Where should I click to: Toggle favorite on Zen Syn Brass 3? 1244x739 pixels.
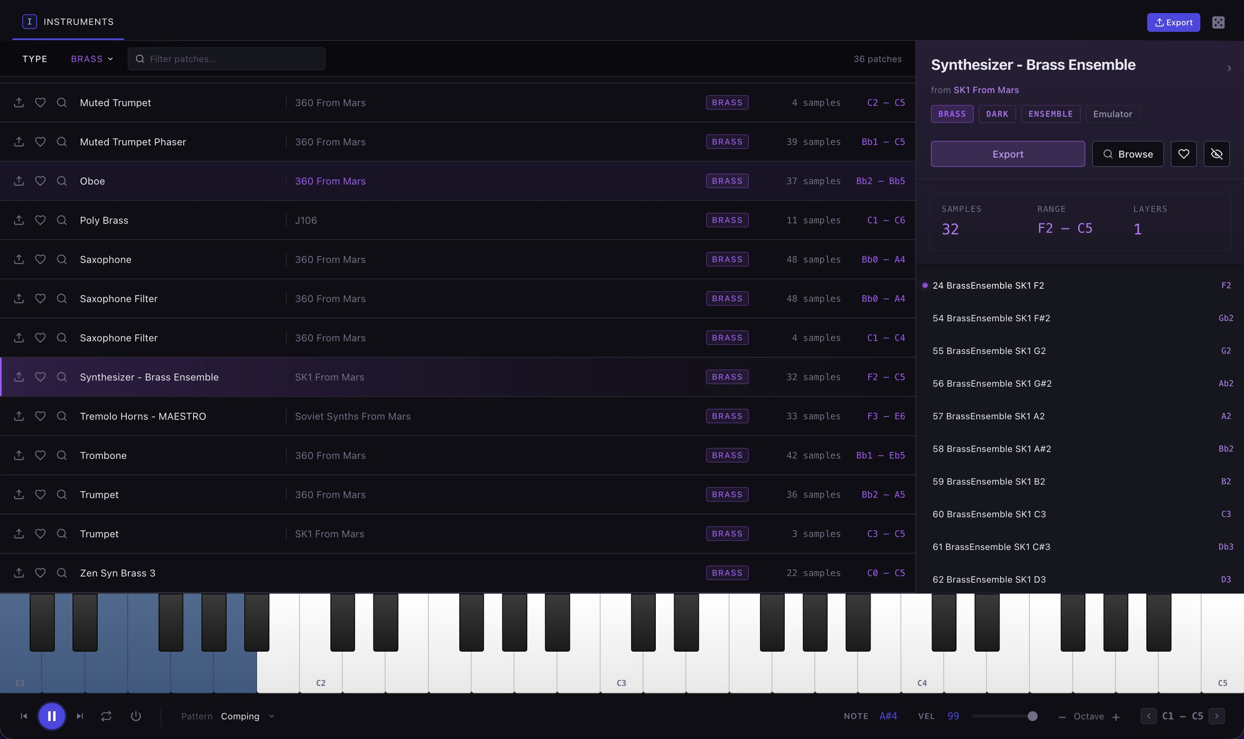point(40,573)
